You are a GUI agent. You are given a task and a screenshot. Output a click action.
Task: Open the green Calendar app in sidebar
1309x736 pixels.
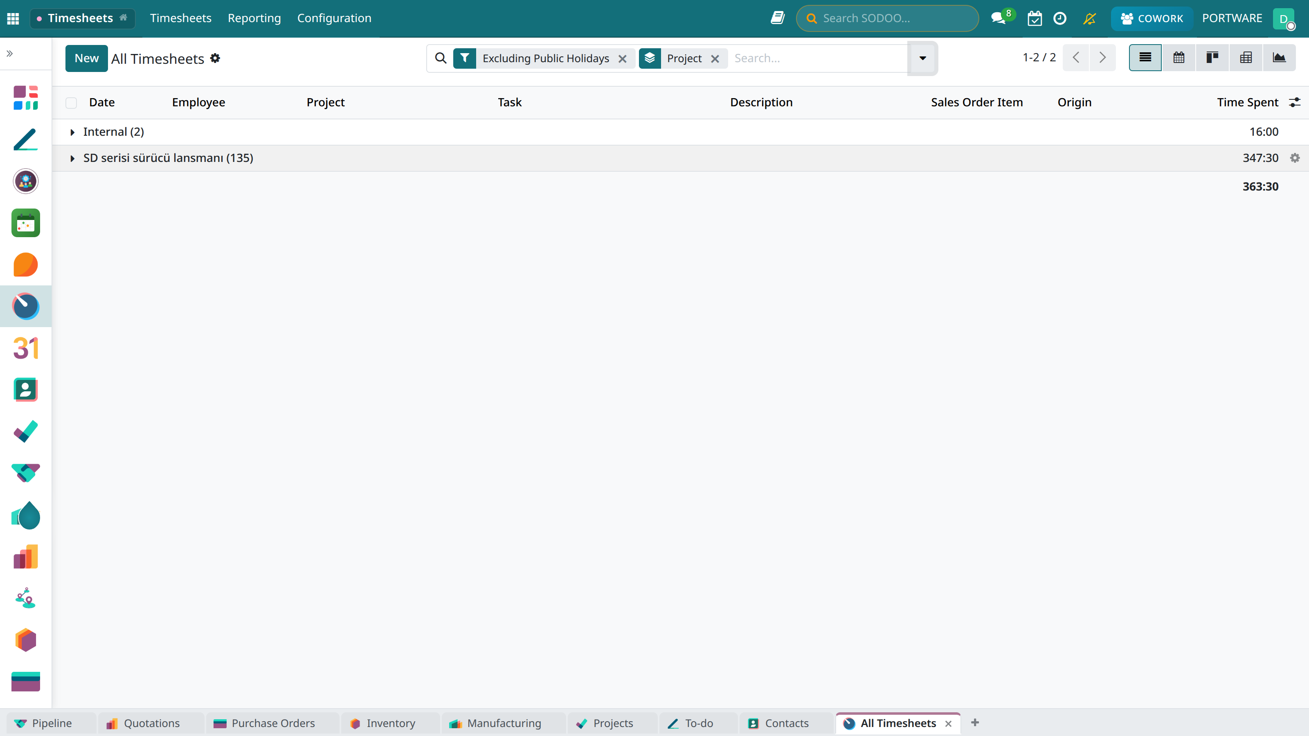[x=25, y=223]
